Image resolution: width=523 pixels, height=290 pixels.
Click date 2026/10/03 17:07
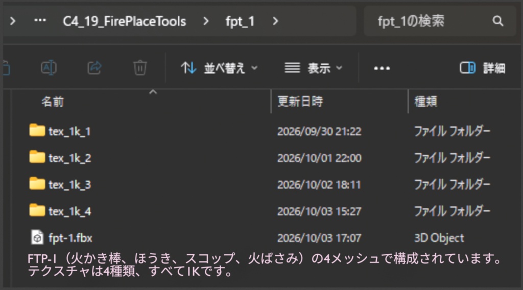pyautogui.click(x=319, y=238)
